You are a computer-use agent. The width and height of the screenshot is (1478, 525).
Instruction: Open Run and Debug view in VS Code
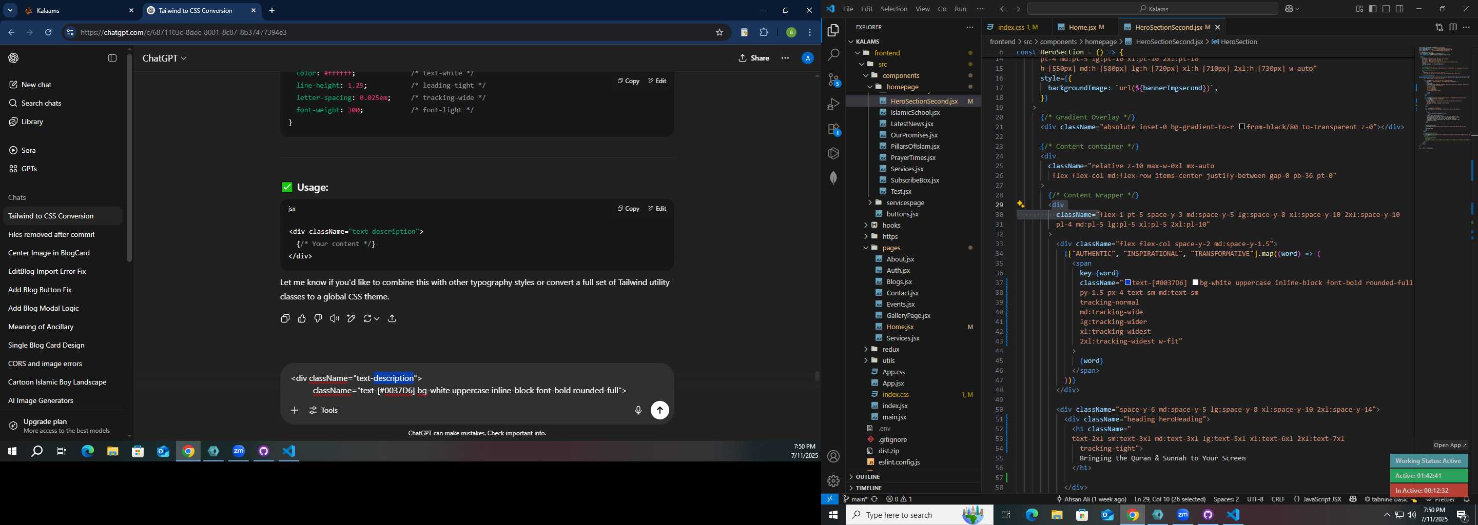tap(833, 104)
